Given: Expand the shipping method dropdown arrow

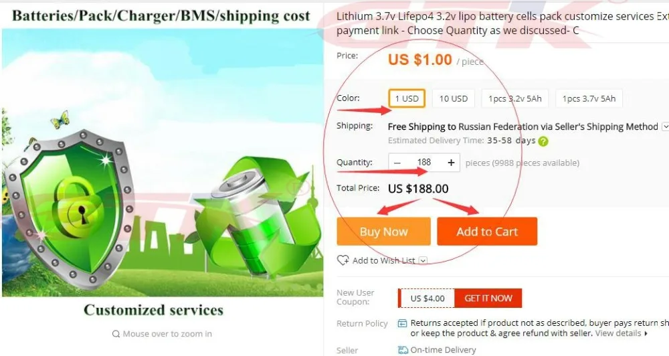Looking at the screenshot, I should tap(665, 126).
